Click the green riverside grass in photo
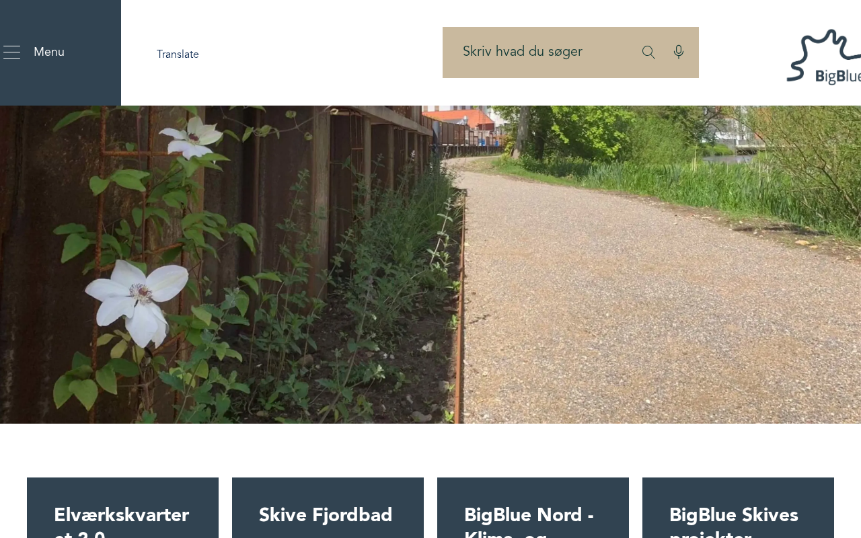 coord(673,182)
